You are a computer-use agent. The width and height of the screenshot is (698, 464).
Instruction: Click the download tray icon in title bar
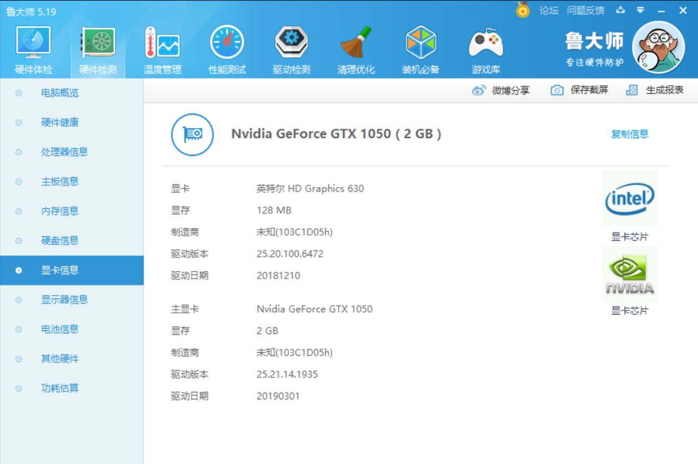click(x=620, y=10)
